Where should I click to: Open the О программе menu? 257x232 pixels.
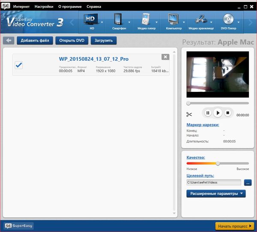point(70,6)
